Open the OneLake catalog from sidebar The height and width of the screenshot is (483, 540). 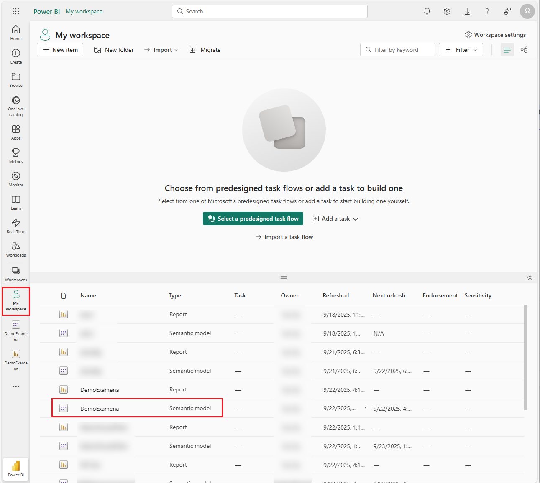16,105
